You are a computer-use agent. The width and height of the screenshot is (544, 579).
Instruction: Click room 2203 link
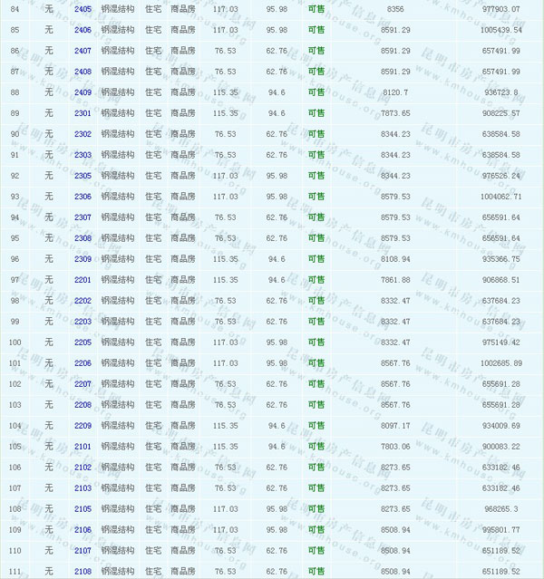point(83,322)
